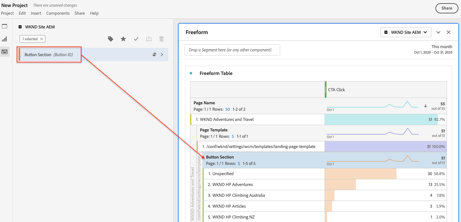The image size is (461, 222).
Task: Click the approve checkmark icon
Action: pos(136,39)
